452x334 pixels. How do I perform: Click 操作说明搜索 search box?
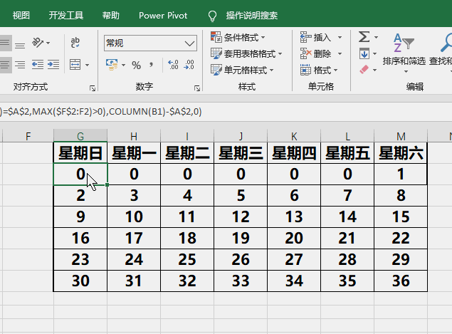[x=252, y=15]
